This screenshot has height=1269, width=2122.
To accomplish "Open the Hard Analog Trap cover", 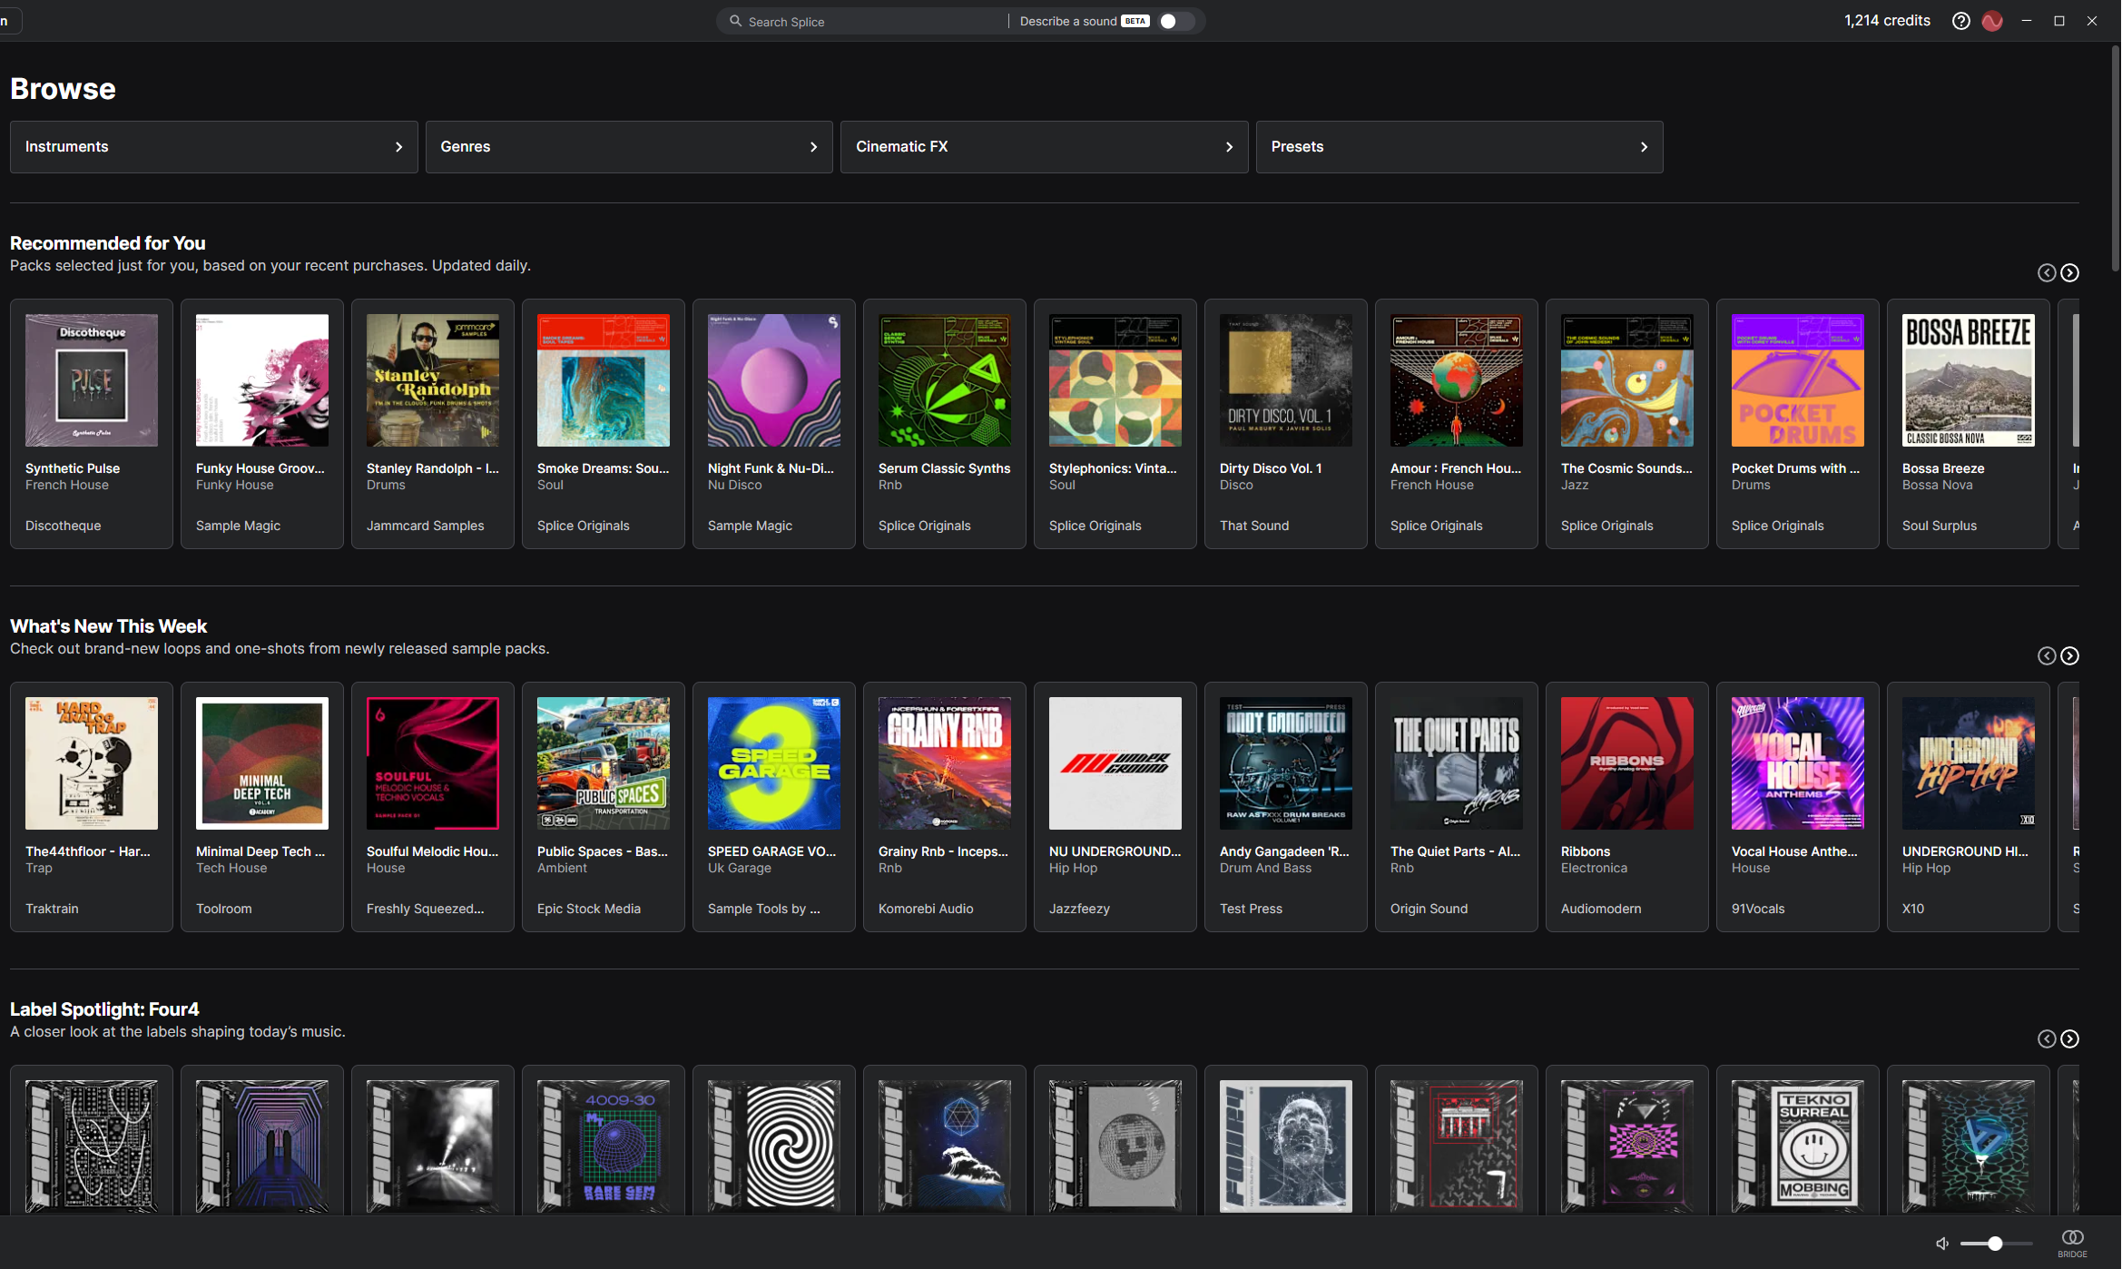I will (92, 763).
